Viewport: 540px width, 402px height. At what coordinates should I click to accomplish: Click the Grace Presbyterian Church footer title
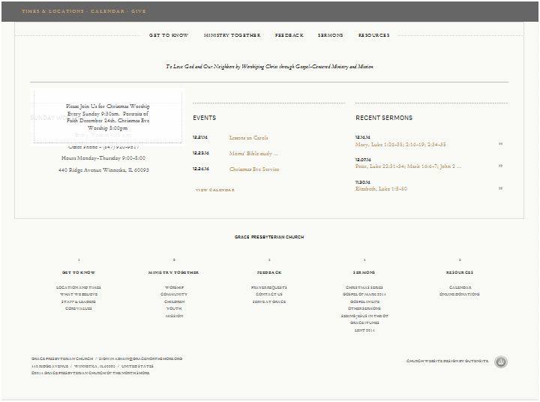pos(269,237)
